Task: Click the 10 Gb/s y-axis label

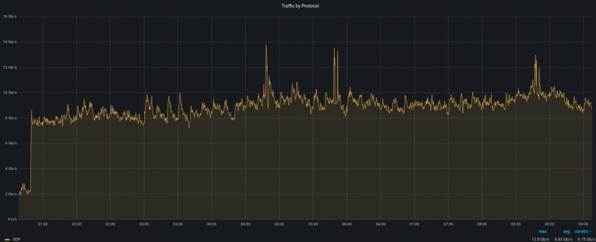Action: click(9, 92)
